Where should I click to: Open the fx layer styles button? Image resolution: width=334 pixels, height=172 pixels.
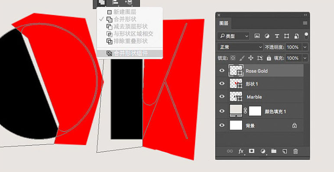point(241,151)
